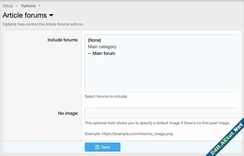The image size is (244, 156).
Task: Open the Options breadcrumb link
Action: pos(28,6)
